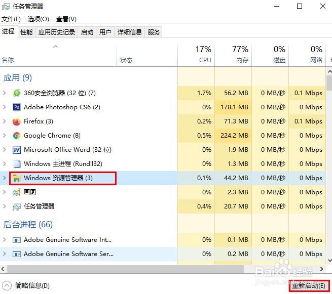
Task: Click the horizontal scrollbar left arrow
Action: pos(3,269)
